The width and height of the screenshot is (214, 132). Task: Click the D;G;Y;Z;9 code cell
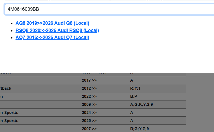click(139, 129)
